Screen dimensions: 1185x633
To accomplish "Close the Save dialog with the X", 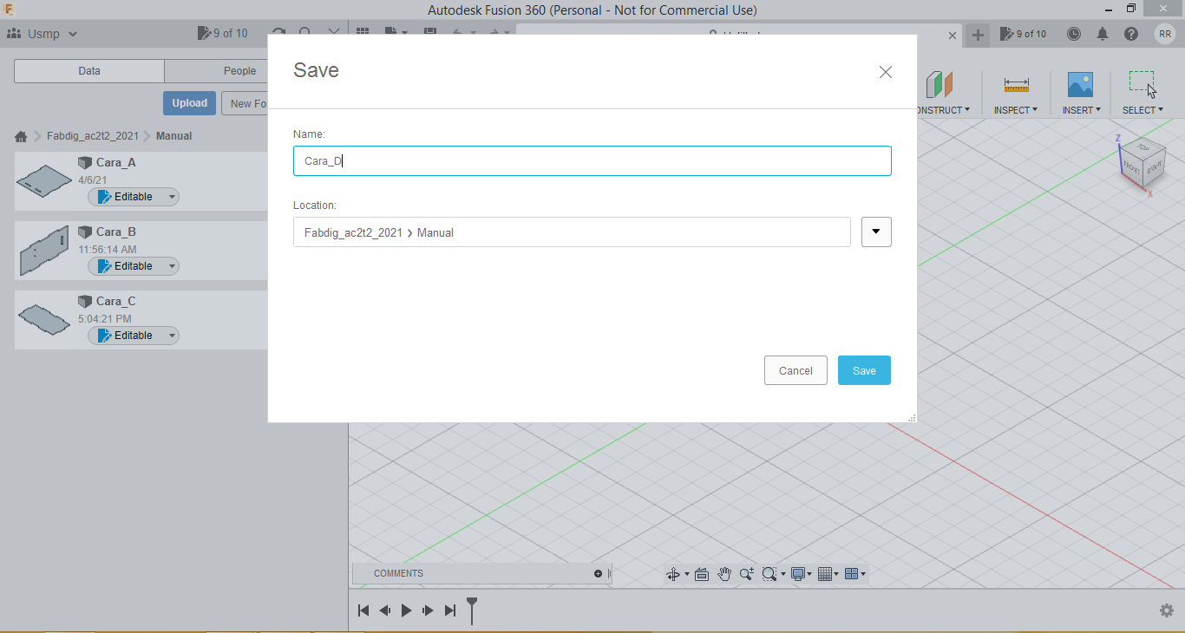I will point(886,72).
